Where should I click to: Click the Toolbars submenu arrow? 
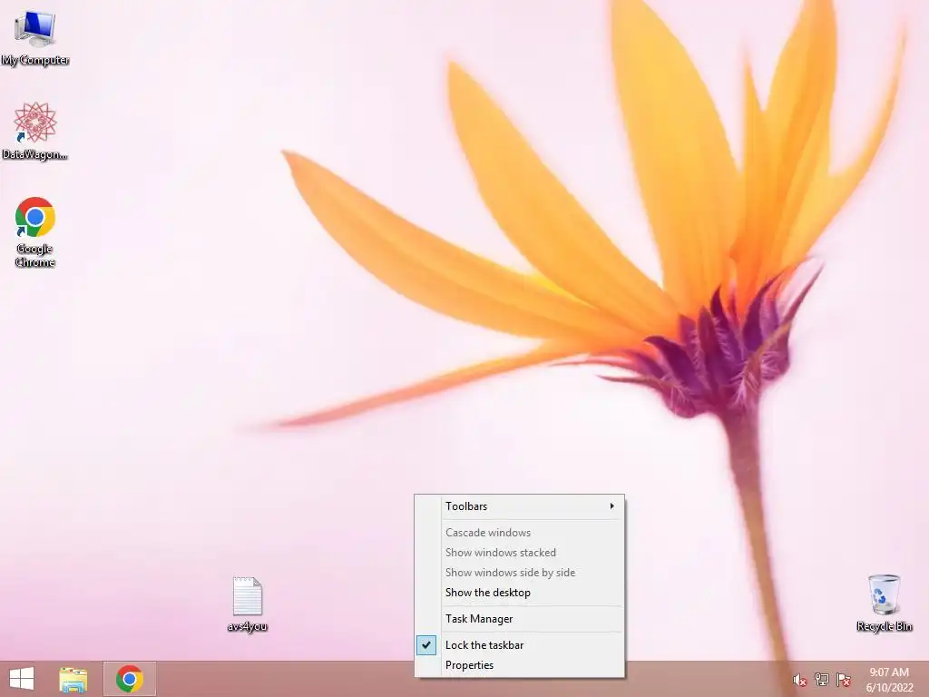click(x=612, y=506)
